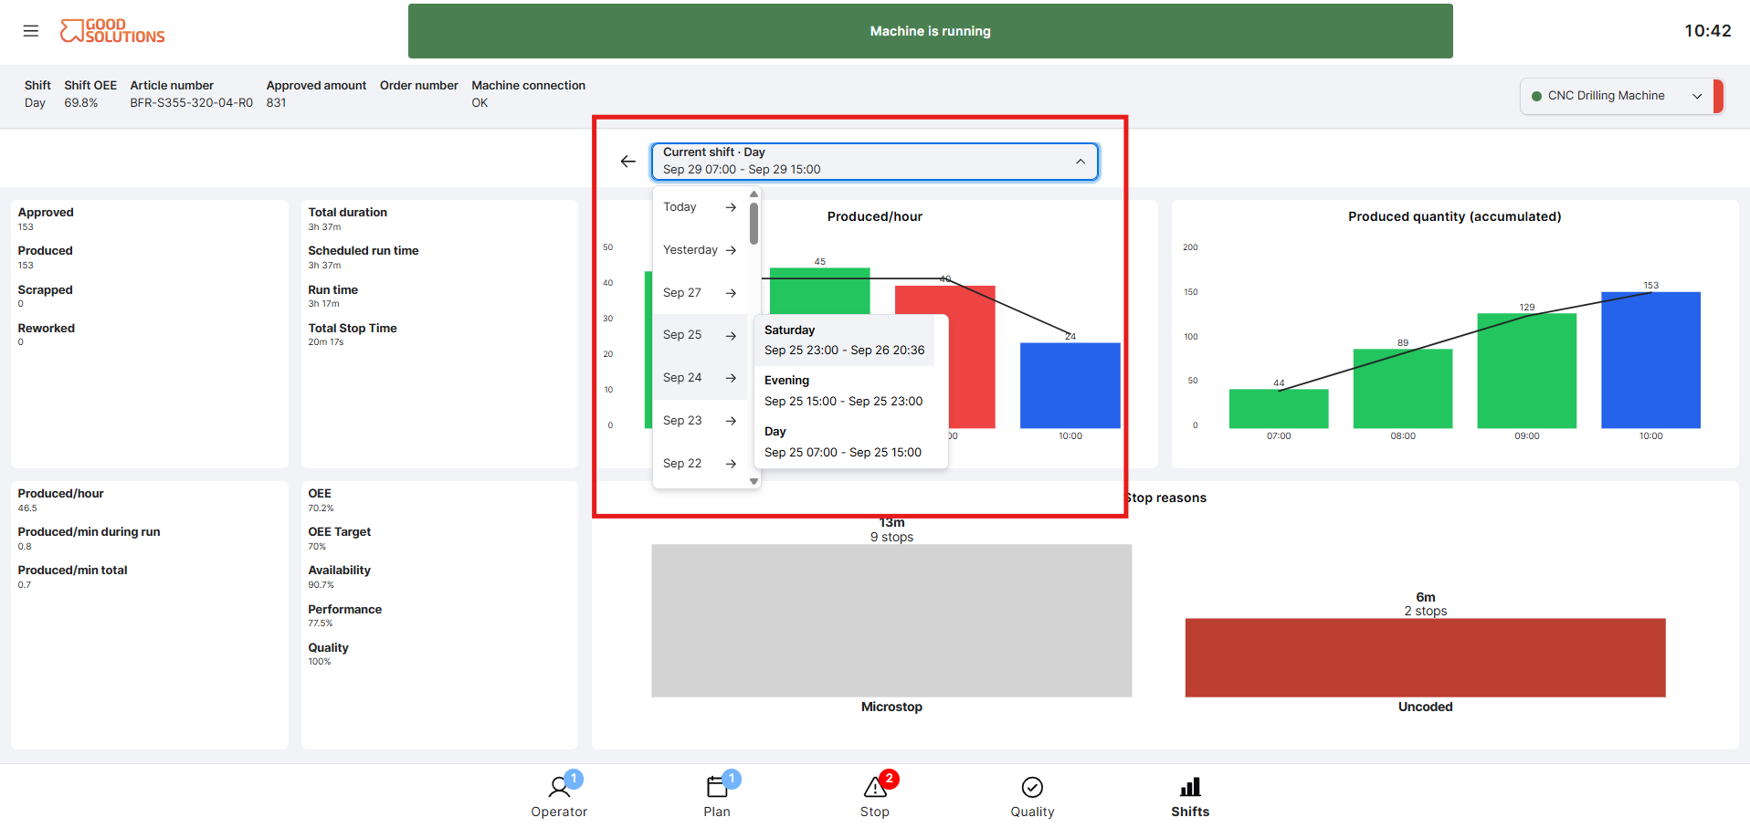The image size is (1750, 828).
Task: Click the date list scrollbar thumb
Action: pyautogui.click(x=754, y=224)
